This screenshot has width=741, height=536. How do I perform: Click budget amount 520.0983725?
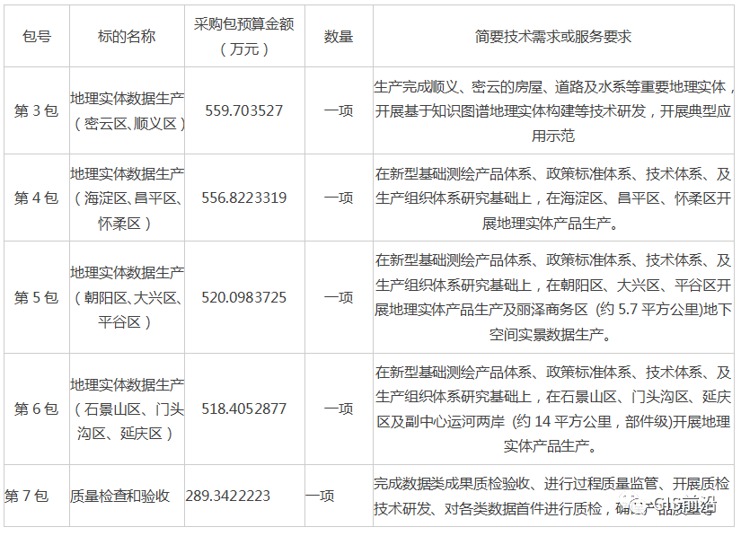(x=244, y=297)
